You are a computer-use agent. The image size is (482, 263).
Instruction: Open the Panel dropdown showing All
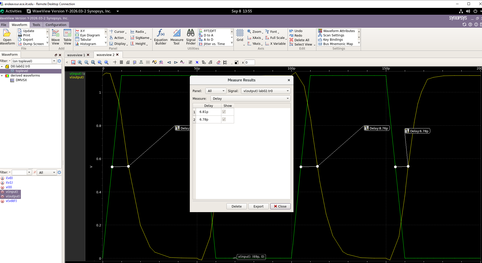[216, 91]
